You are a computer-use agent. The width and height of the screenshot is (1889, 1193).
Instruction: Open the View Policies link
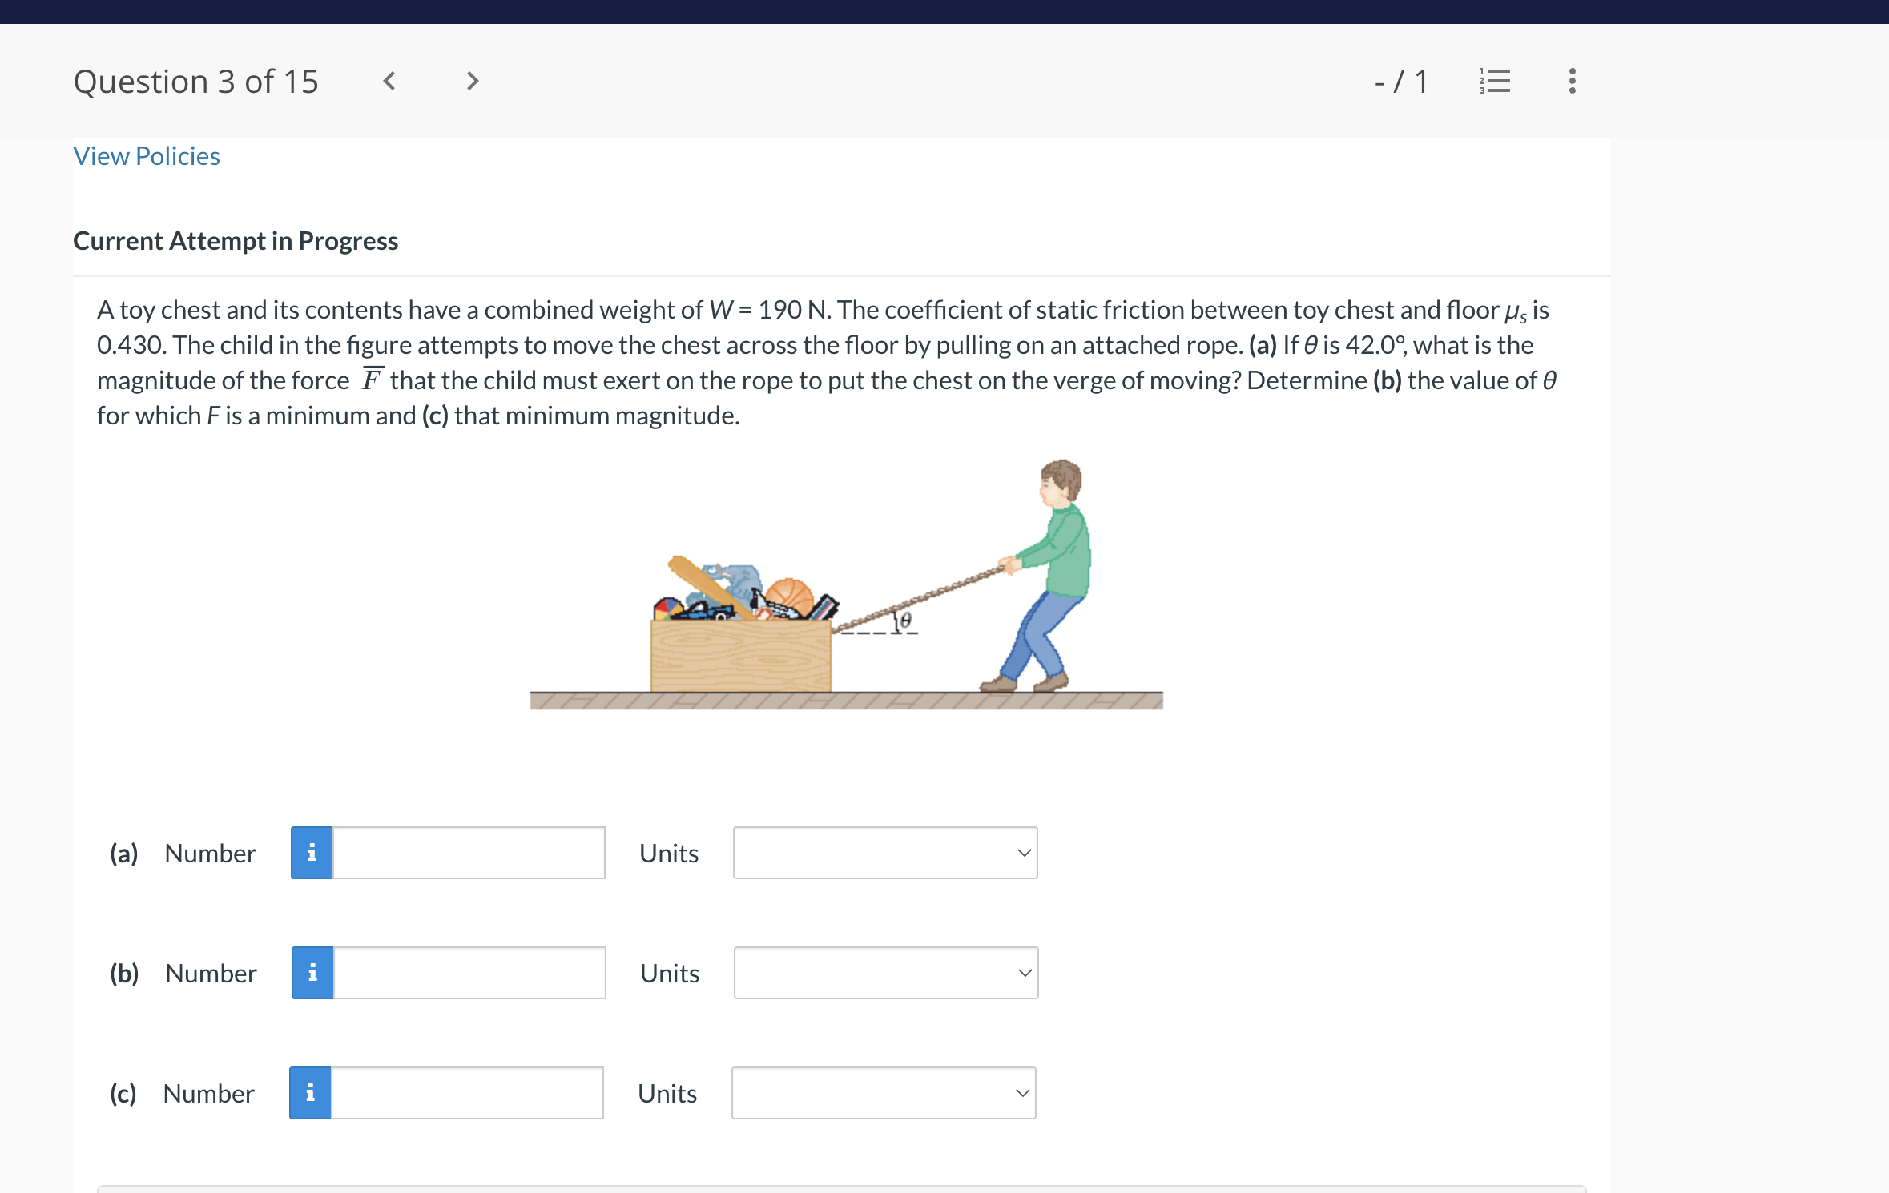coord(146,155)
